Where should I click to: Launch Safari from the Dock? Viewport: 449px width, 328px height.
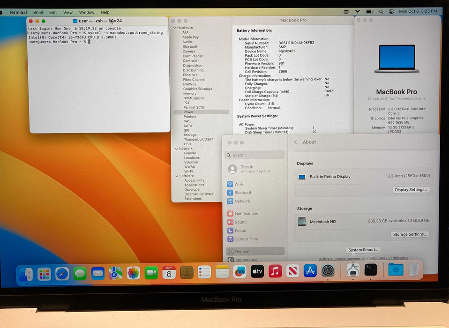[62, 274]
